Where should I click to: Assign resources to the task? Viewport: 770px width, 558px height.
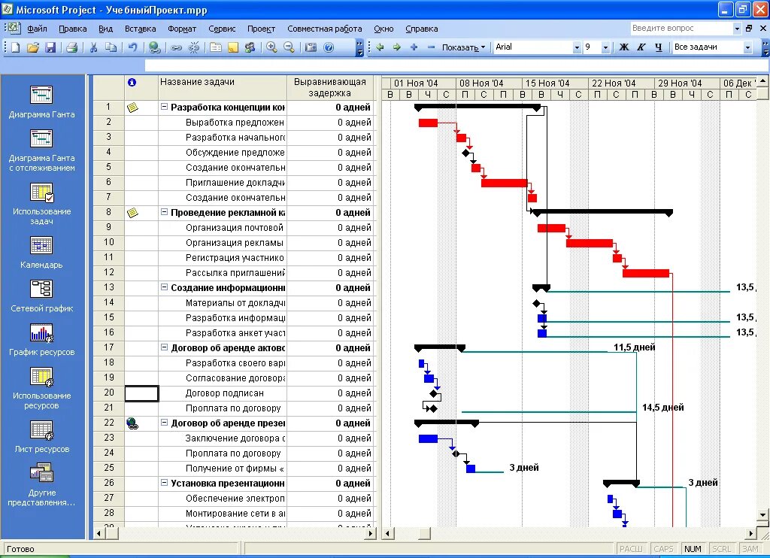(250, 47)
